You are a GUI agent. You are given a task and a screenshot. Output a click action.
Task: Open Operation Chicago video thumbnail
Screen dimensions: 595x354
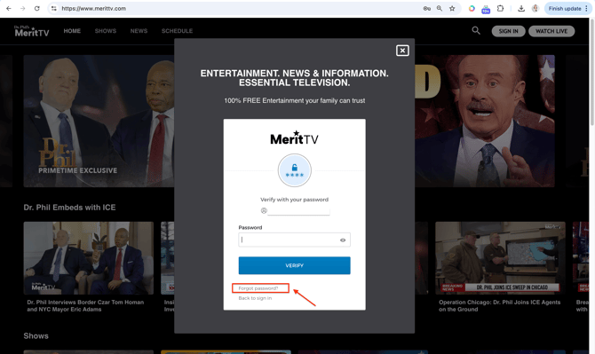coord(500,258)
